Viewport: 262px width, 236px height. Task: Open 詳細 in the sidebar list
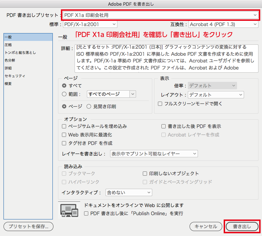(x=28, y=68)
